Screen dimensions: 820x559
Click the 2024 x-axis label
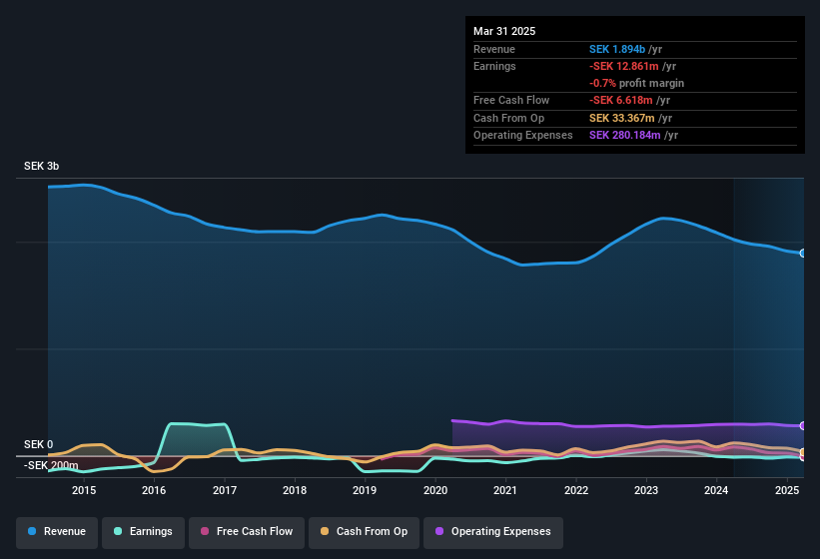(x=716, y=490)
